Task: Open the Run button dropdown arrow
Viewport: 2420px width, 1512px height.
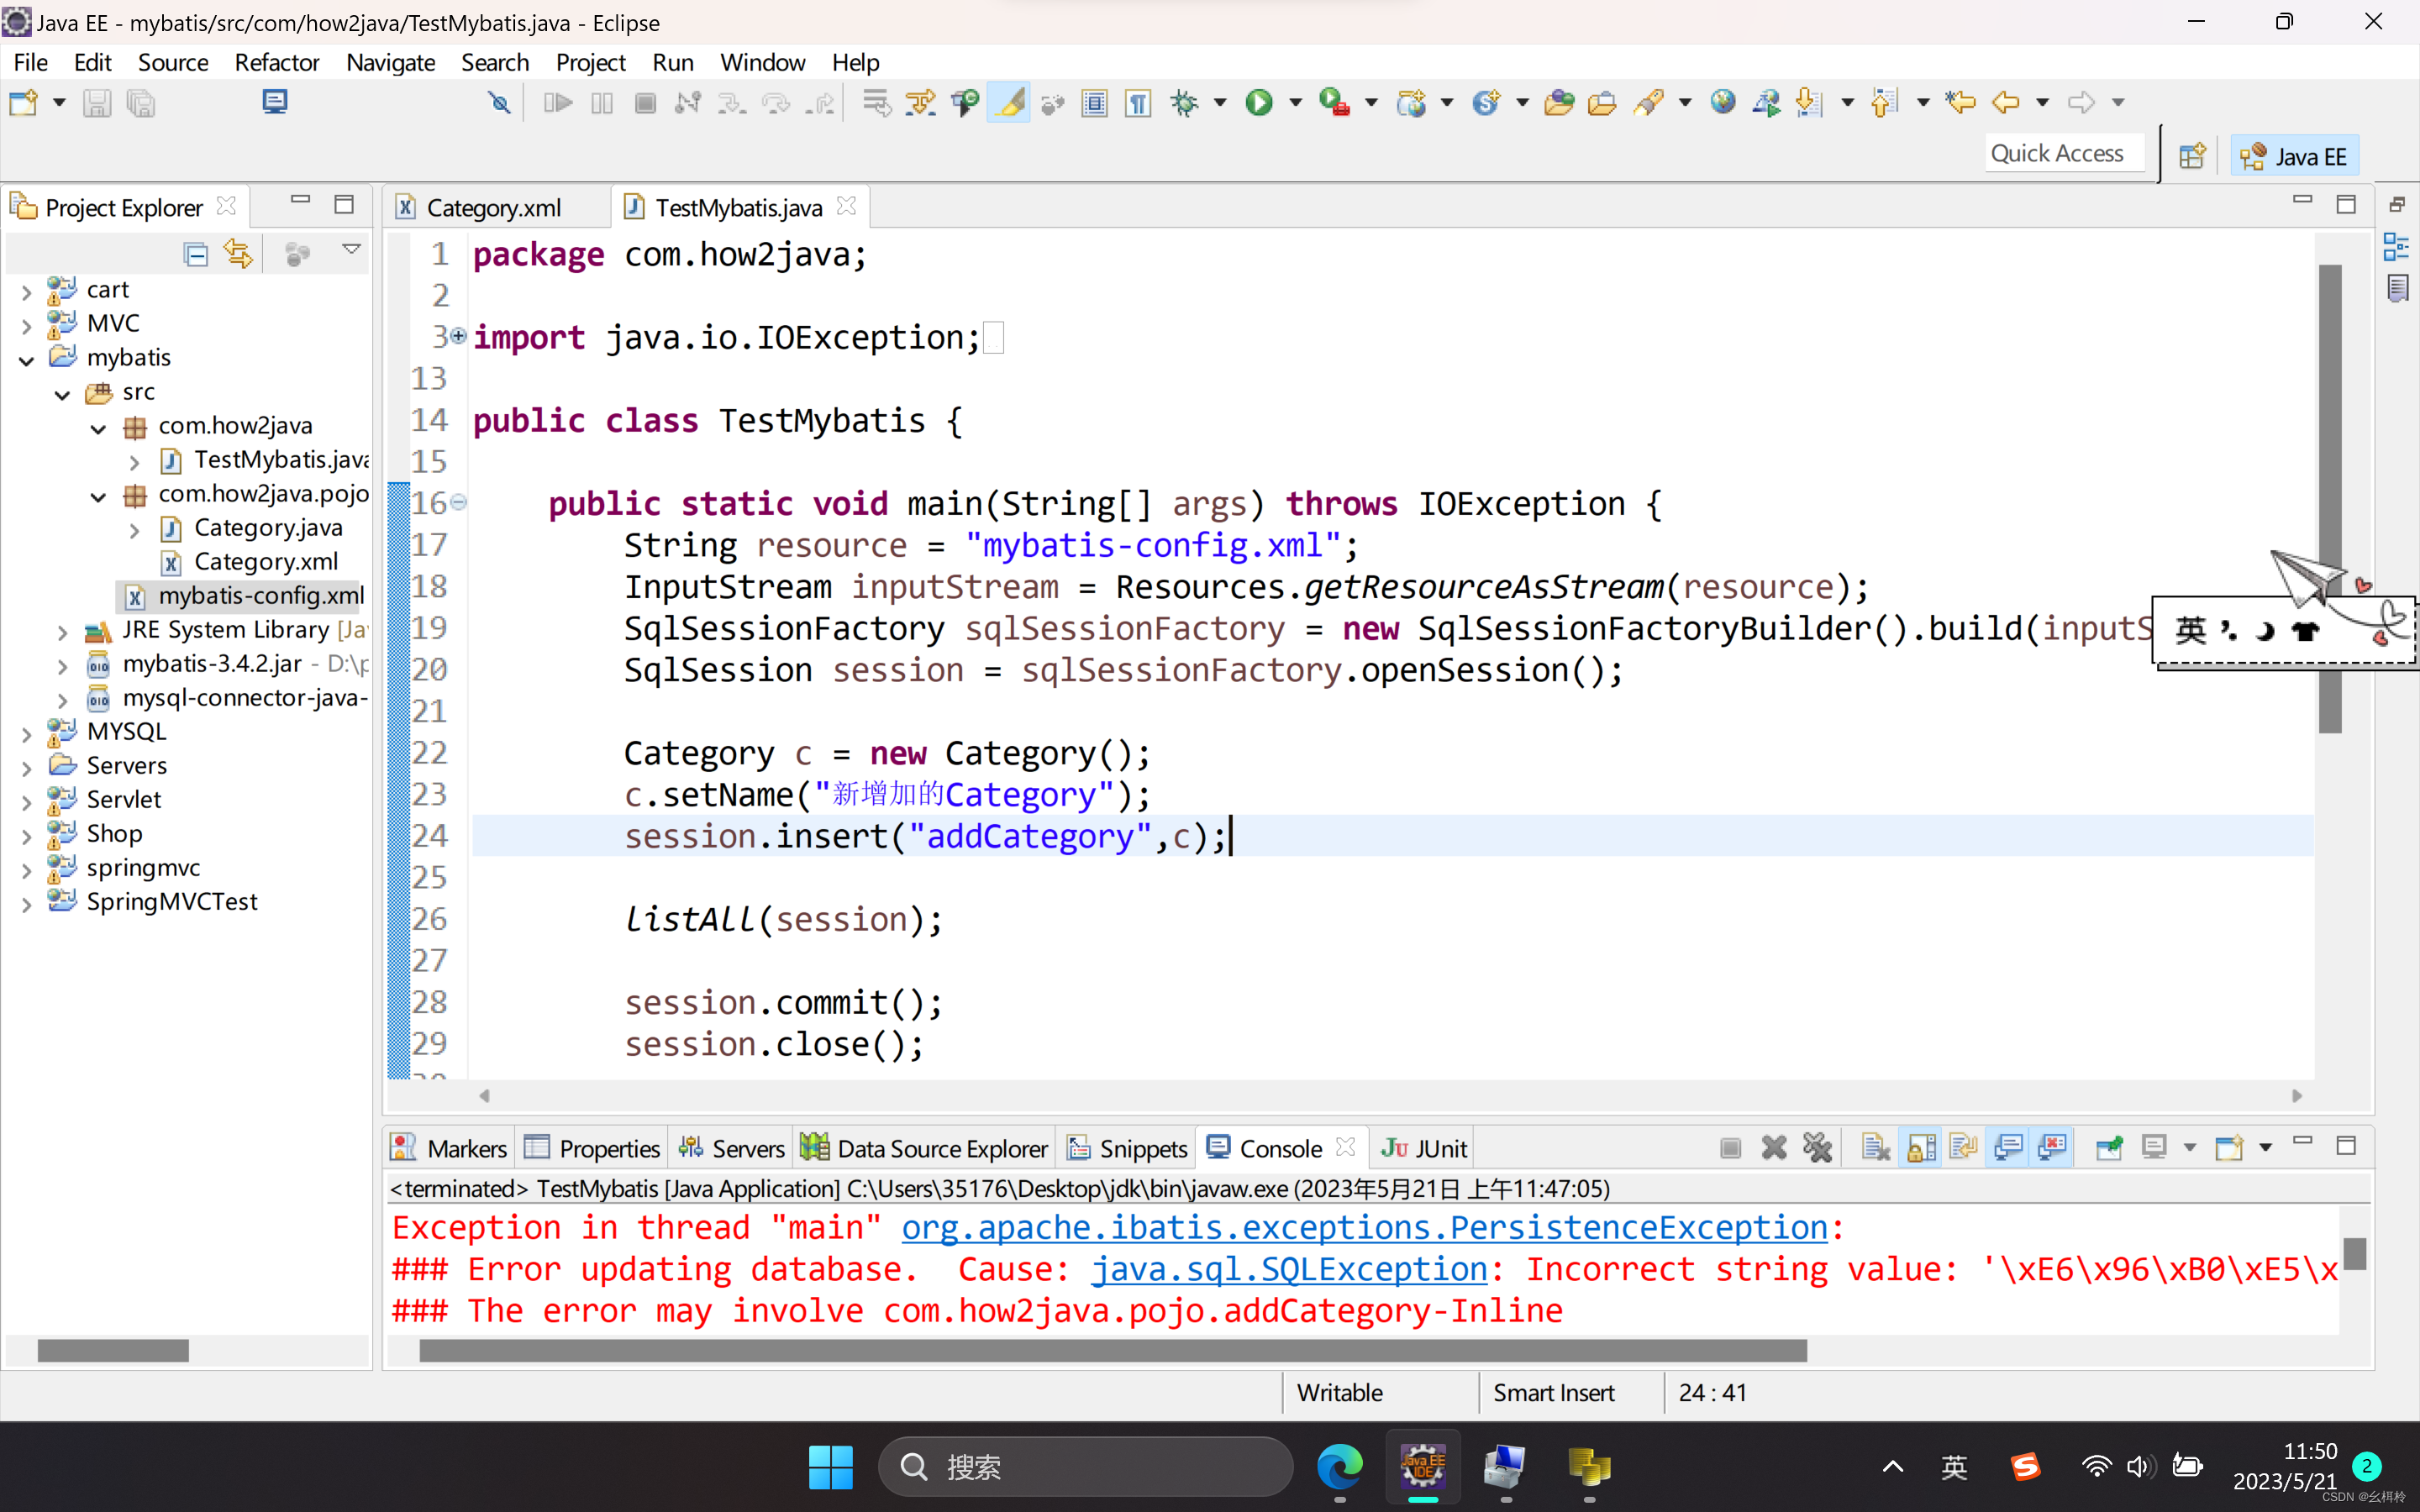Action: point(1296,102)
